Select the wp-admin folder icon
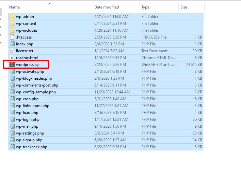The image size is (241, 174). pos(12,17)
